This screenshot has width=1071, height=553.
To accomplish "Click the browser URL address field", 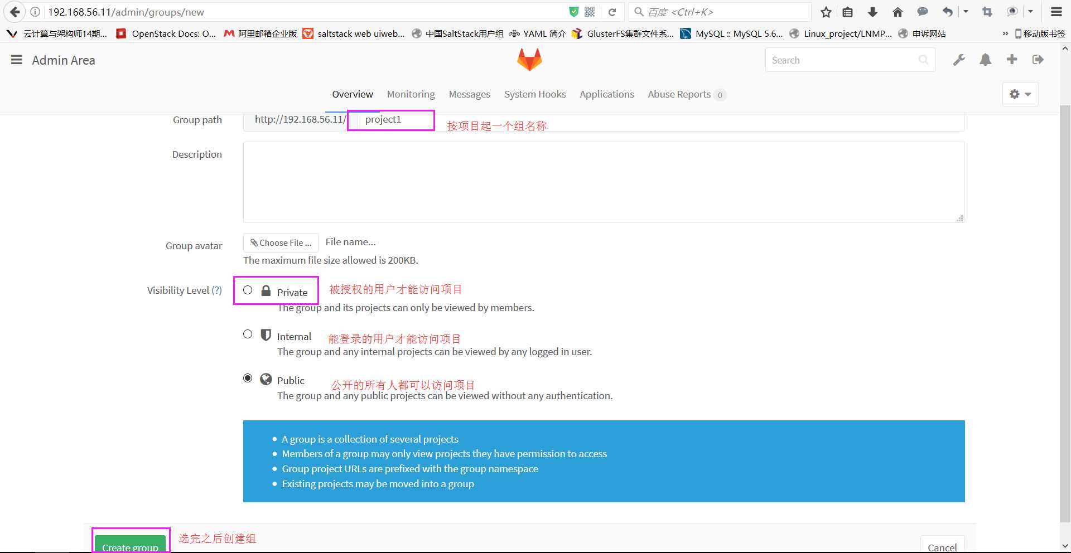I will [x=304, y=12].
